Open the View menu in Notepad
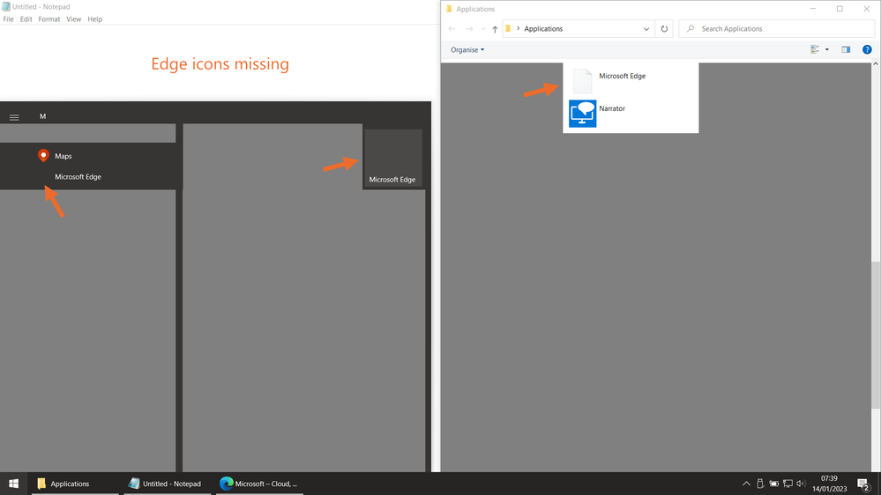881x495 pixels. pos(73,19)
